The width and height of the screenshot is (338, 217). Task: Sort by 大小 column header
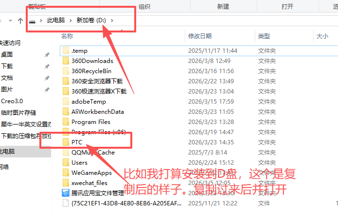point(322,36)
